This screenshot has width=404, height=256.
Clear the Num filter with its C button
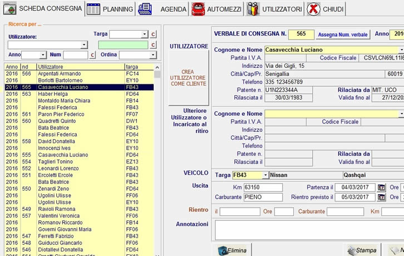(92, 55)
